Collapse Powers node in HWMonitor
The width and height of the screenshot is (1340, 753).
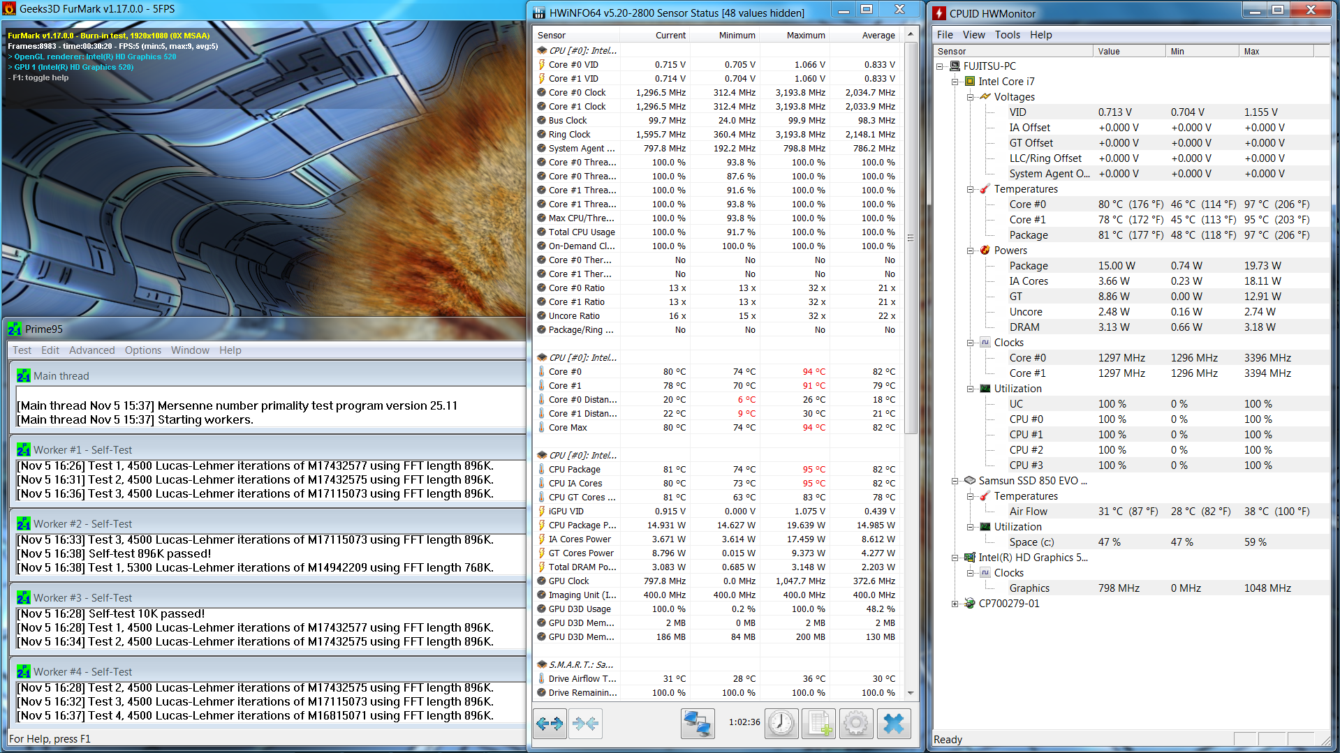tap(971, 251)
